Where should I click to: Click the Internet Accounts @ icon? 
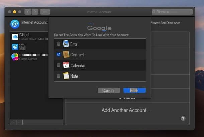15,24
